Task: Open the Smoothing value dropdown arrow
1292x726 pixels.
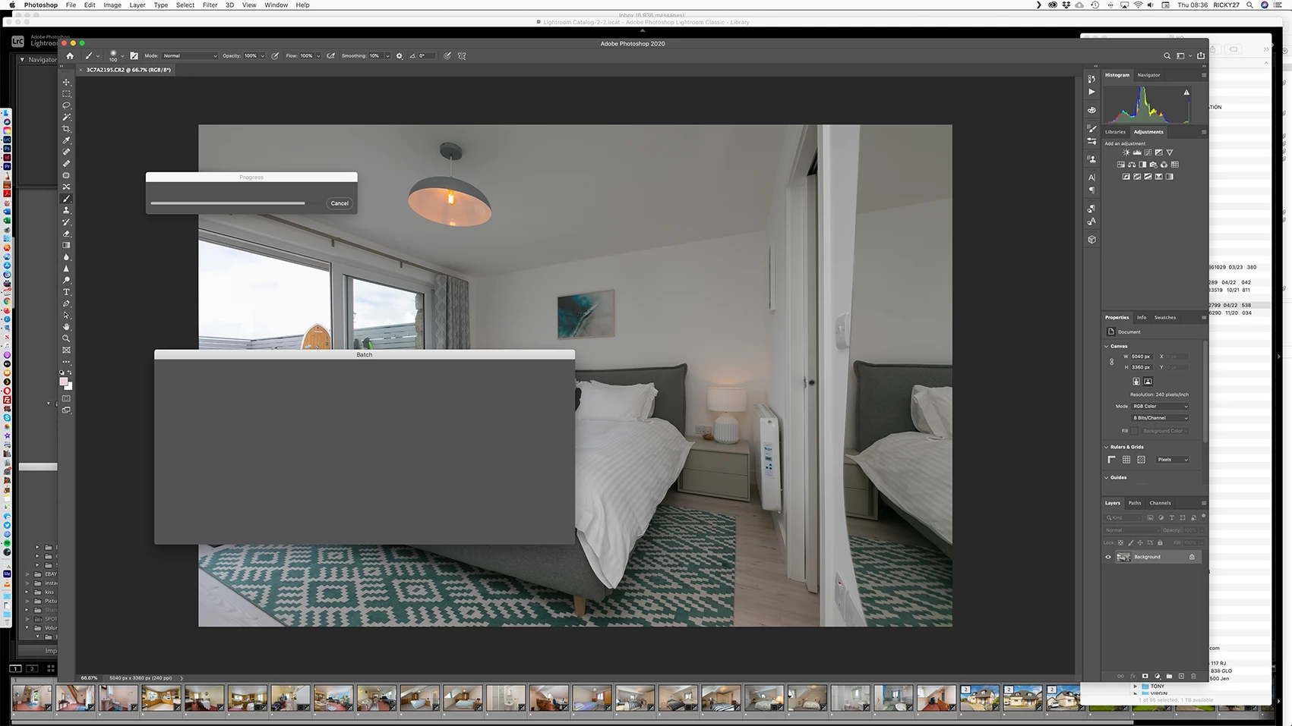Action: click(387, 55)
